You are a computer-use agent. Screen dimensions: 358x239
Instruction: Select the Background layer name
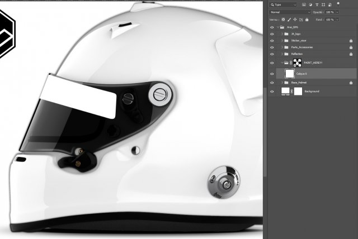tap(312, 92)
